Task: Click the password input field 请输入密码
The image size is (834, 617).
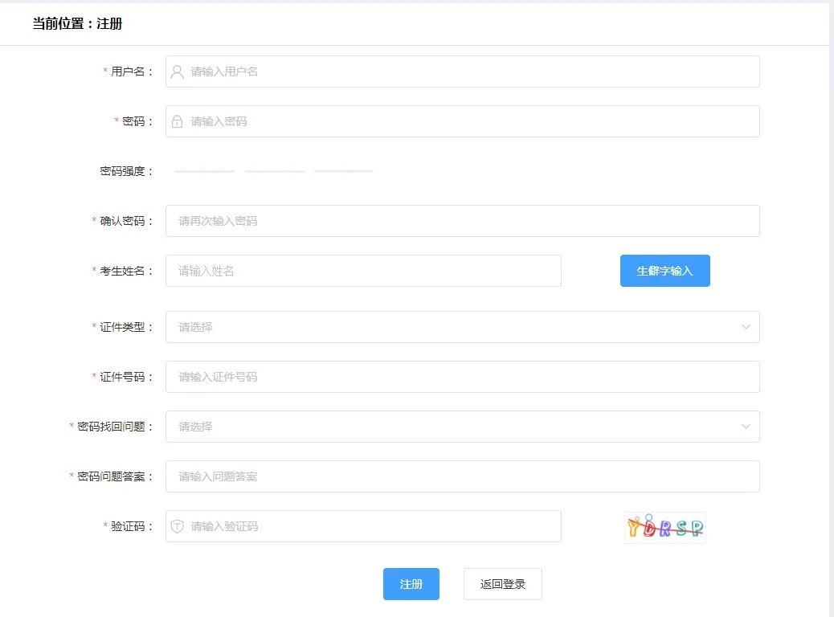Action: (x=462, y=121)
